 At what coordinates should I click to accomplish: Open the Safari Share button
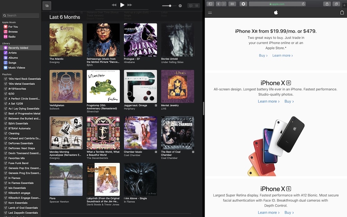[327, 4]
